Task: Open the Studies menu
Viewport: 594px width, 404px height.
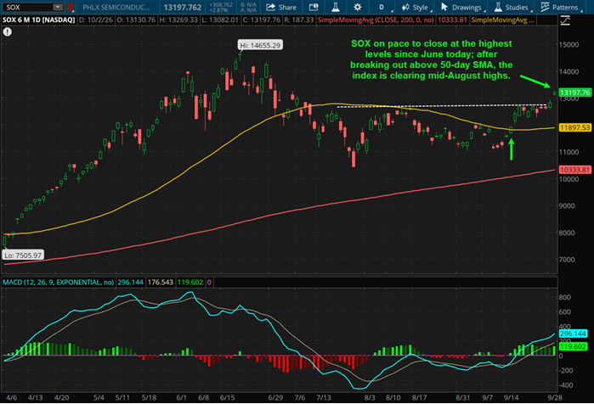Action: pyautogui.click(x=512, y=7)
